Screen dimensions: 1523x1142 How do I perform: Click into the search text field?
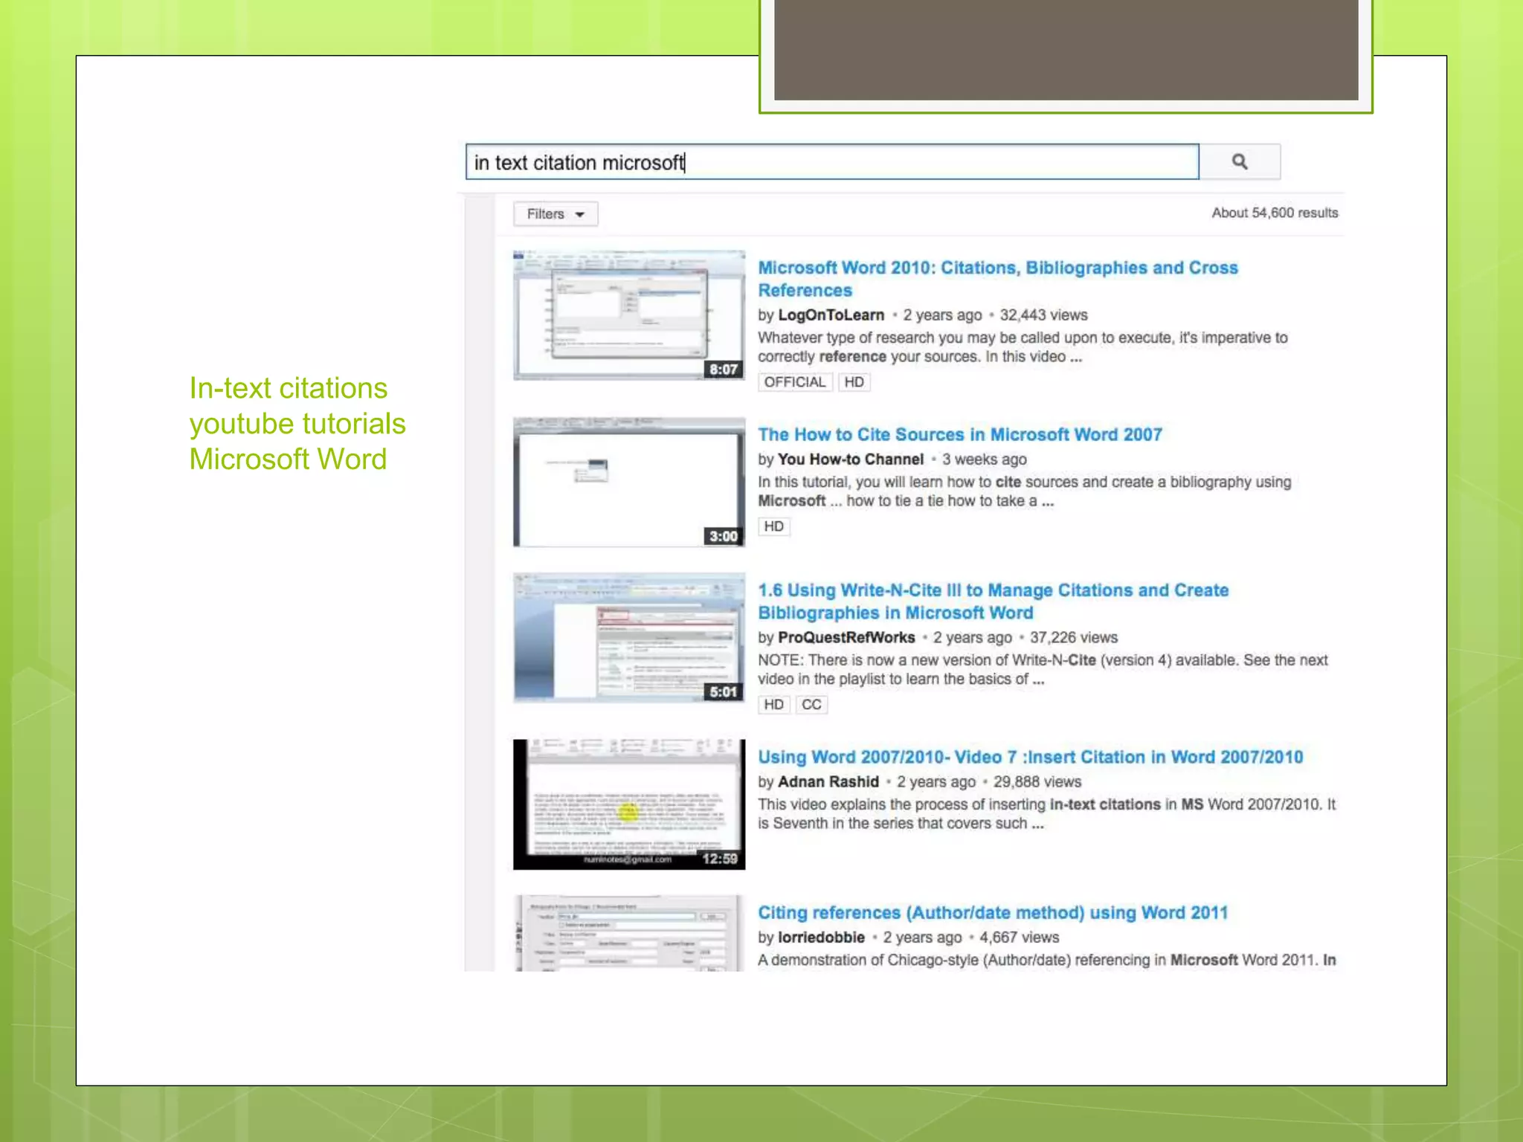point(832,161)
